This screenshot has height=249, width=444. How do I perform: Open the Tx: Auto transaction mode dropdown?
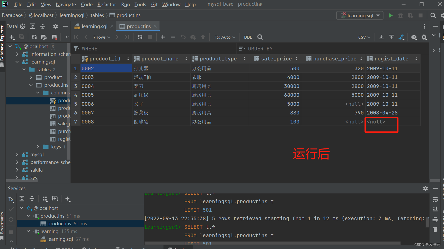pyautogui.click(x=225, y=37)
